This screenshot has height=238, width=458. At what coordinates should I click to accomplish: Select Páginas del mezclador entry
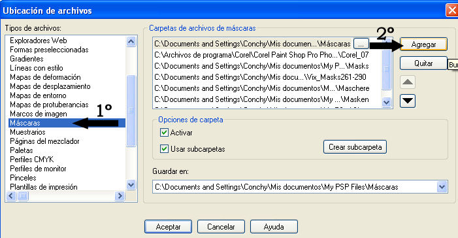[44, 141]
